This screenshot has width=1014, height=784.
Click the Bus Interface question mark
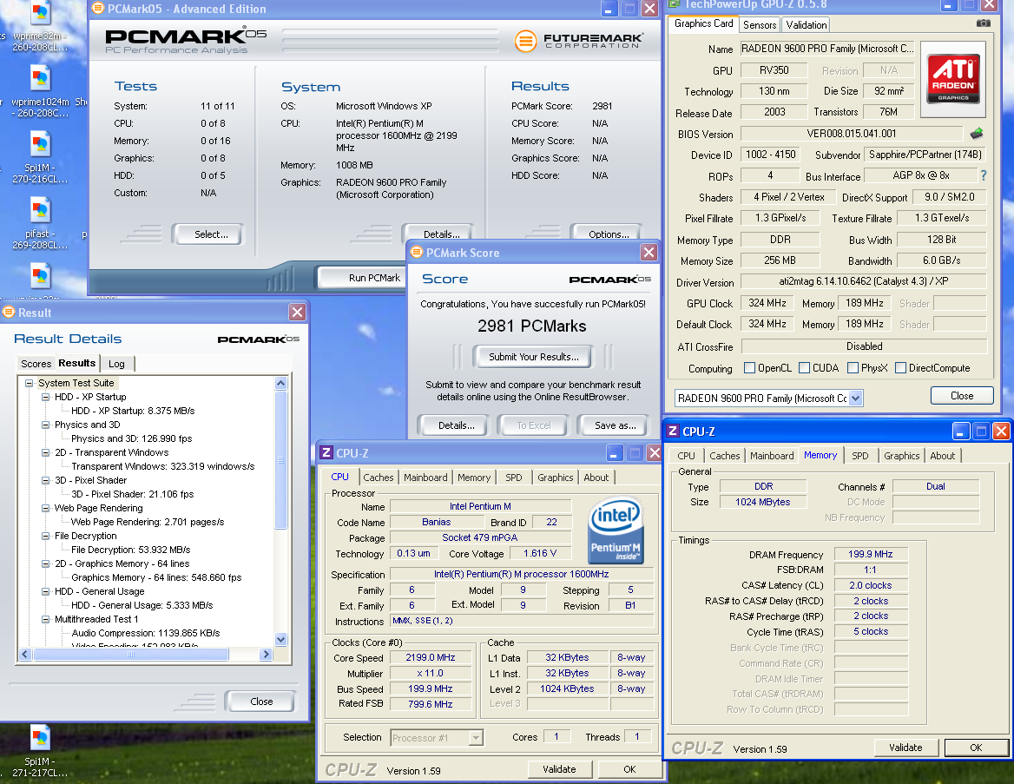click(x=984, y=175)
